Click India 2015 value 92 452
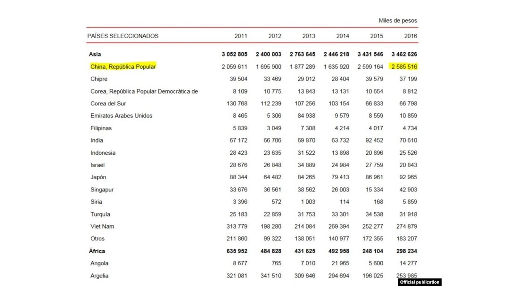The height and width of the screenshot is (286, 509). pos(374,140)
